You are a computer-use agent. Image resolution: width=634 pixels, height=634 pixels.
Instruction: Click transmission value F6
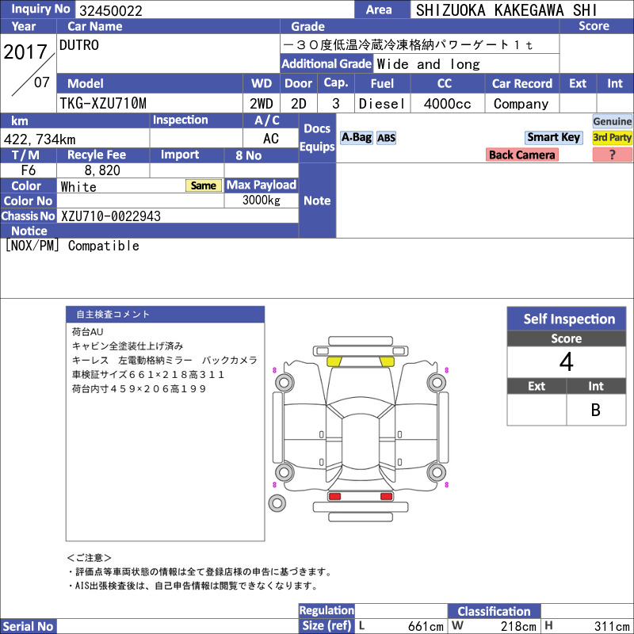(29, 170)
